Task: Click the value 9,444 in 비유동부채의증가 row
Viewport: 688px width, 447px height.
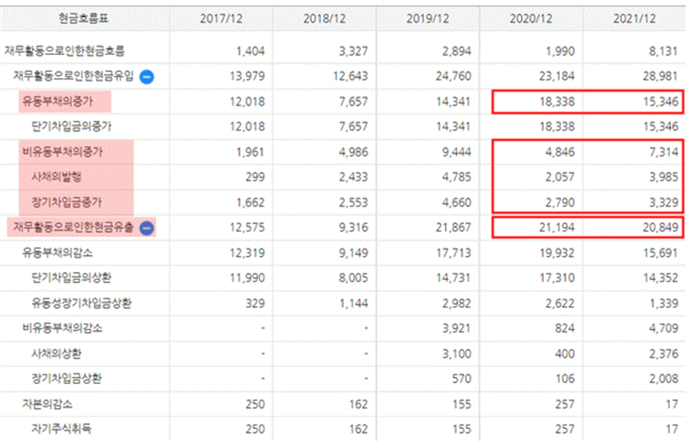Action: pos(457,152)
